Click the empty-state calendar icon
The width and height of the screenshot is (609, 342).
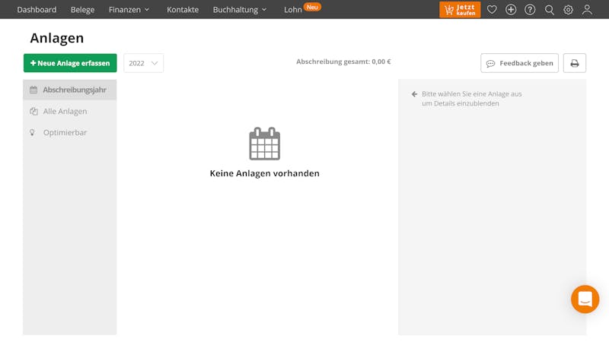(x=264, y=144)
